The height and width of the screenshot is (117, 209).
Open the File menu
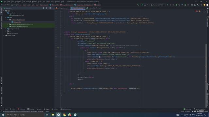tap(5, 2)
